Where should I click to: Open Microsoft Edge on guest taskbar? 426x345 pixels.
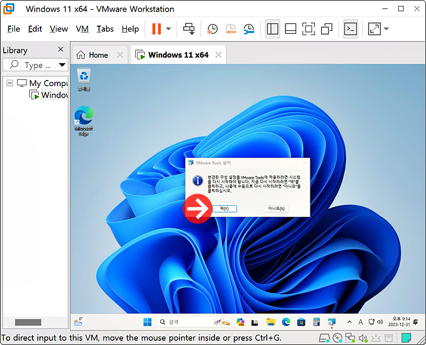(x=286, y=323)
